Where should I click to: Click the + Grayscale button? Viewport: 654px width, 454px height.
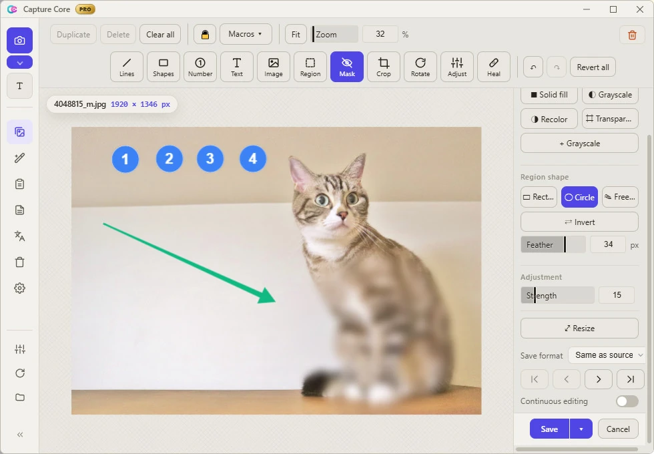pyautogui.click(x=579, y=143)
